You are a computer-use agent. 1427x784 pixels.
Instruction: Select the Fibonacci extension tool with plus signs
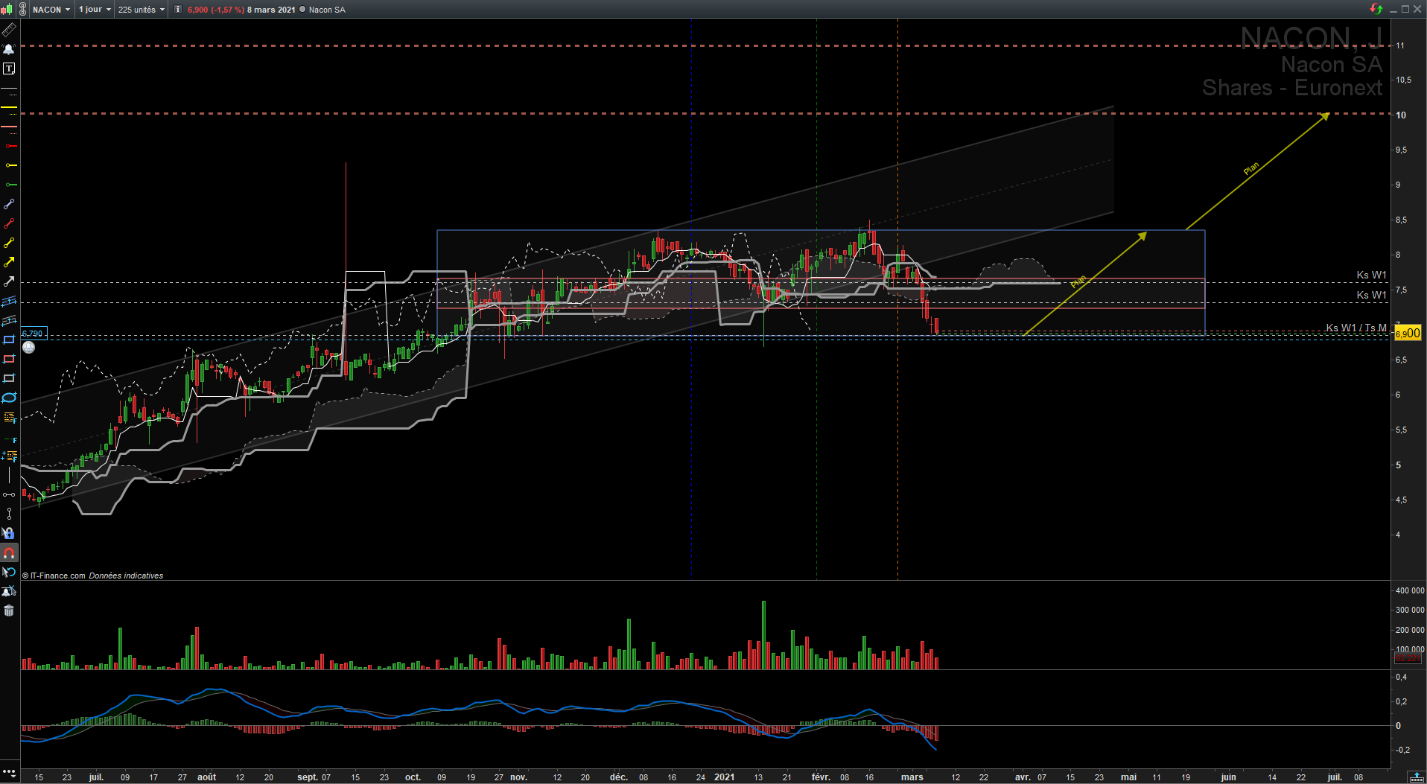coord(9,456)
